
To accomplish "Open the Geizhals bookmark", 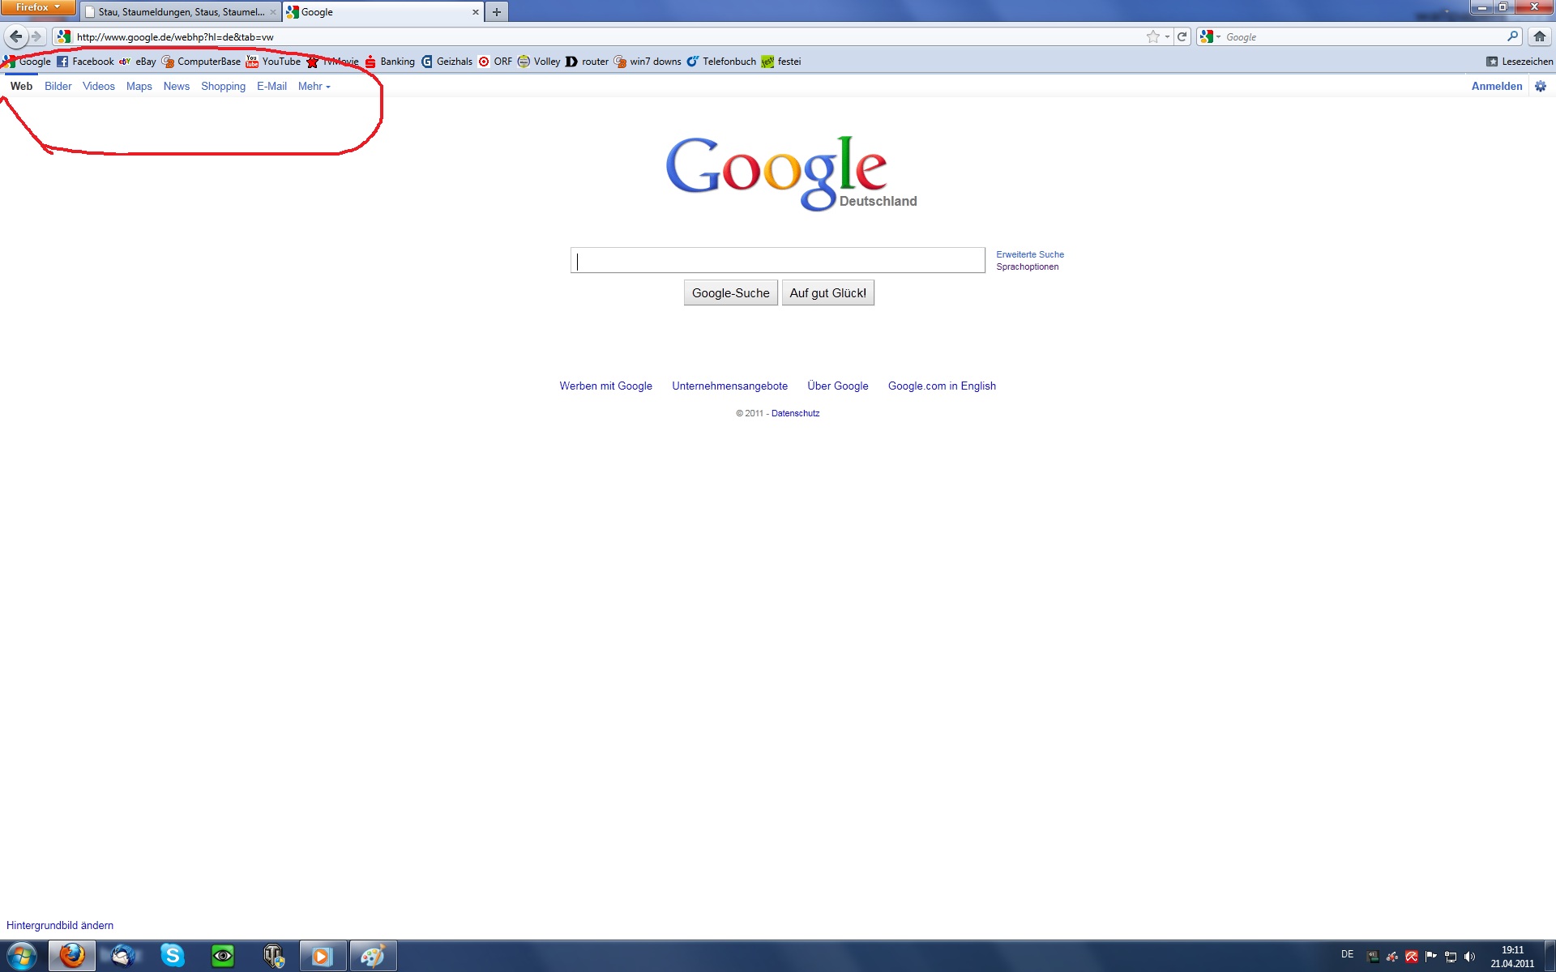I will (447, 62).
